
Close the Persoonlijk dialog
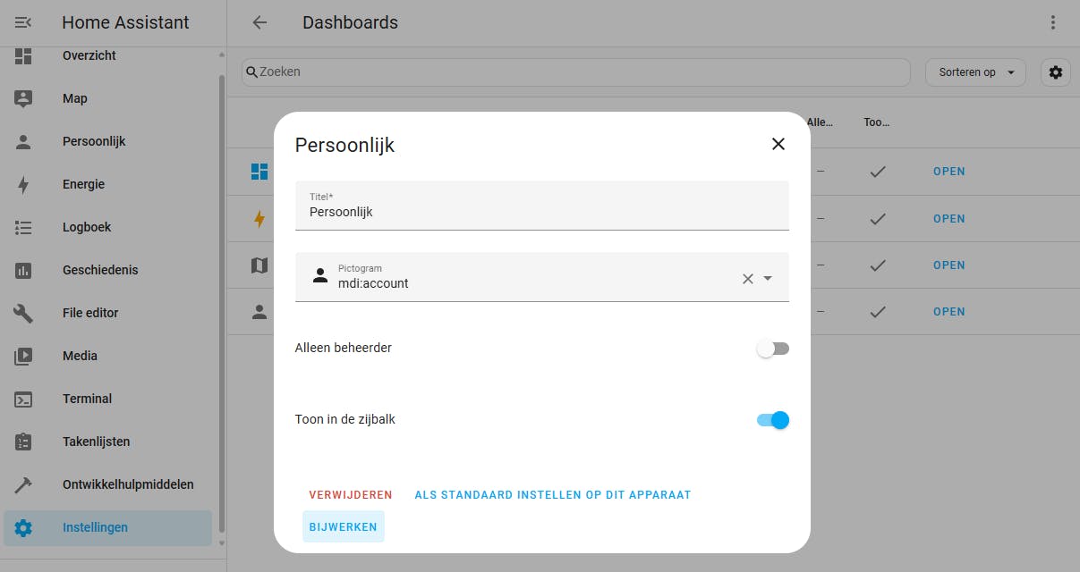point(778,144)
